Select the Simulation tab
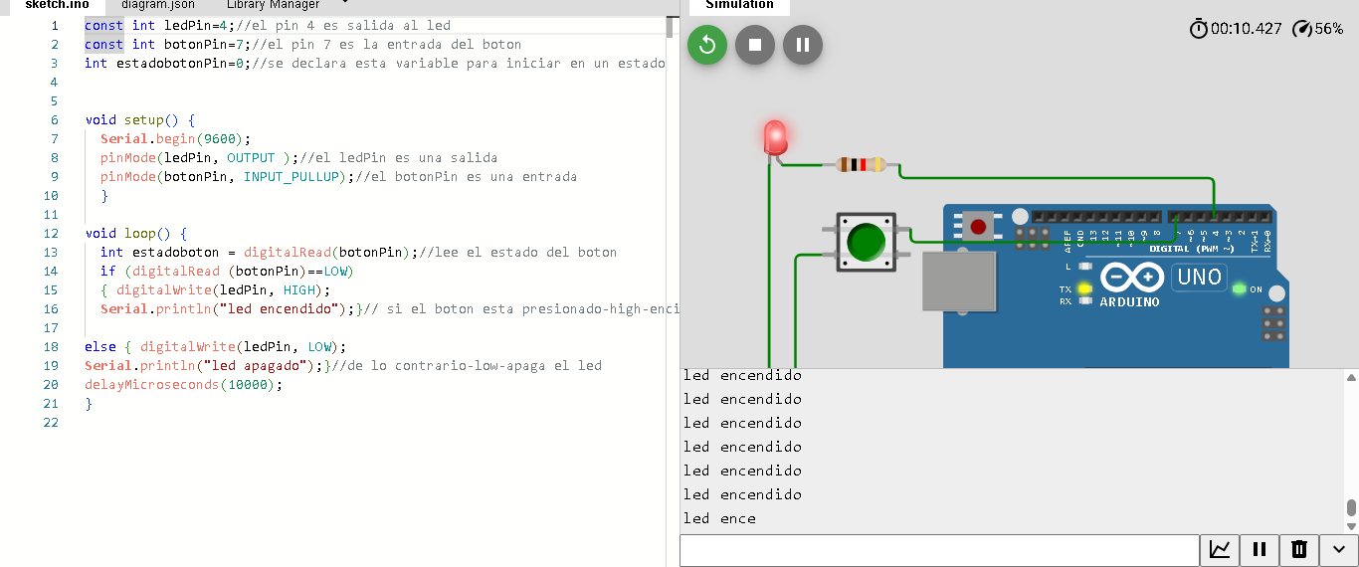Viewport: 1359px width, 567px height. [x=739, y=5]
